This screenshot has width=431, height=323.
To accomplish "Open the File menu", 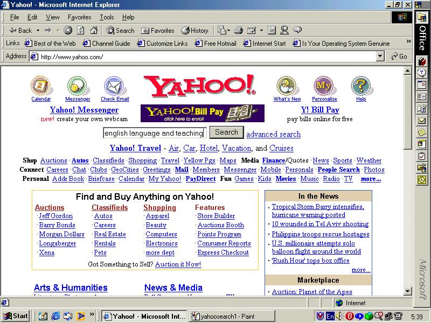I will [x=15, y=17].
